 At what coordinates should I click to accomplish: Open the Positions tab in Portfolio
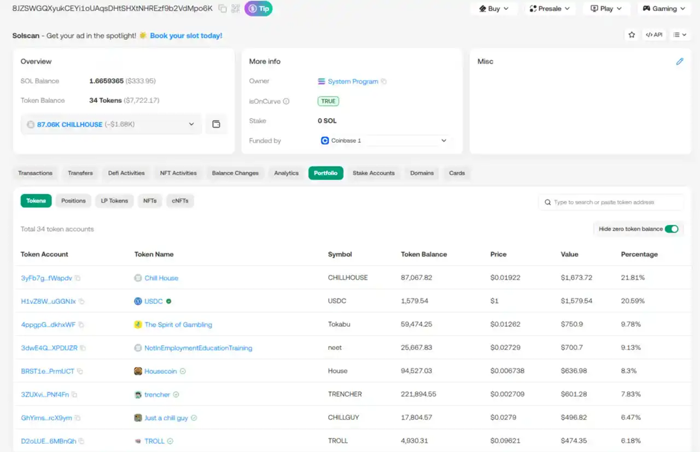[x=73, y=201]
